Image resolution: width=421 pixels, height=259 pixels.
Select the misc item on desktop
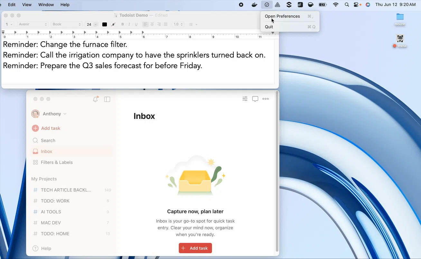click(x=400, y=41)
